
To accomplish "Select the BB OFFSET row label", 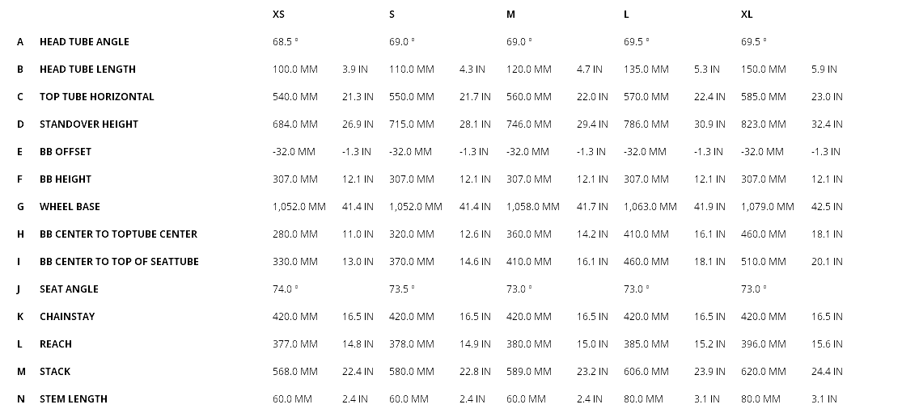I will [x=66, y=152].
